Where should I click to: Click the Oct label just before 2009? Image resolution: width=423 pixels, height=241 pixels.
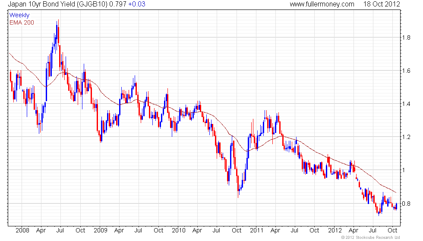(80, 230)
